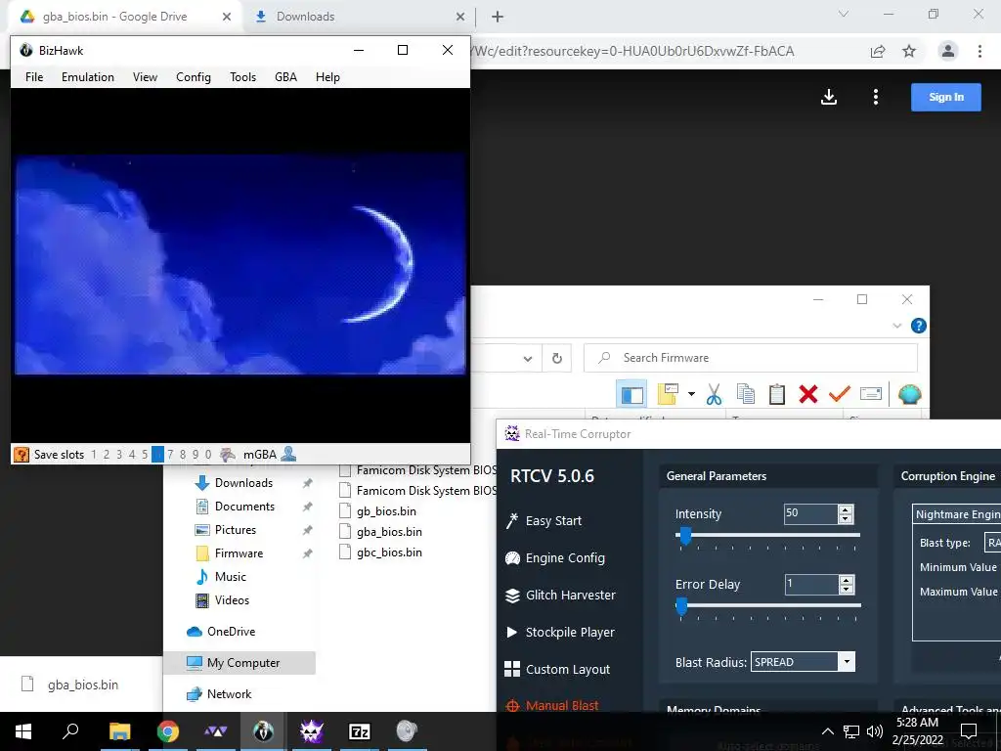Bookmark this page with the star icon
The height and width of the screenshot is (751, 1001).
pyautogui.click(x=909, y=51)
